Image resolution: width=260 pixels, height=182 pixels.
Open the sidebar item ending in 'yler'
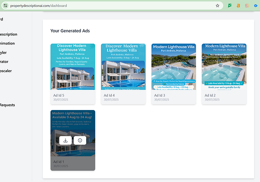coord(3,53)
